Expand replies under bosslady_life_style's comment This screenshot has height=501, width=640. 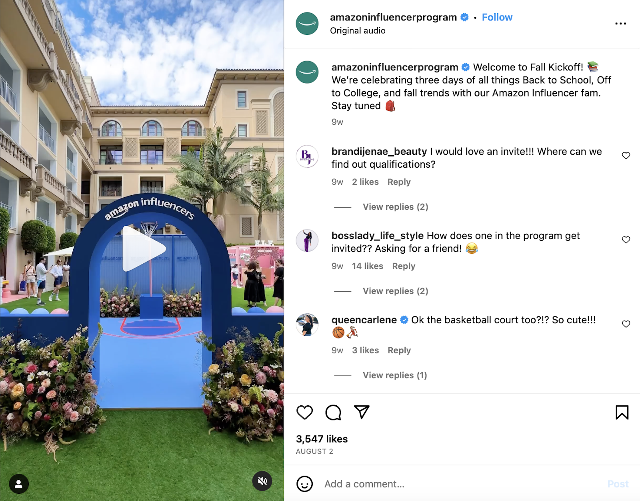coord(395,291)
